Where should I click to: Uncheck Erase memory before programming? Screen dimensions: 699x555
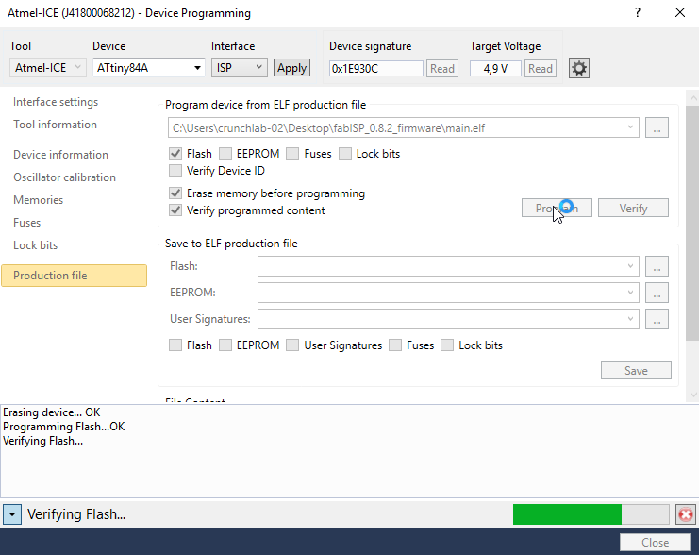click(175, 193)
